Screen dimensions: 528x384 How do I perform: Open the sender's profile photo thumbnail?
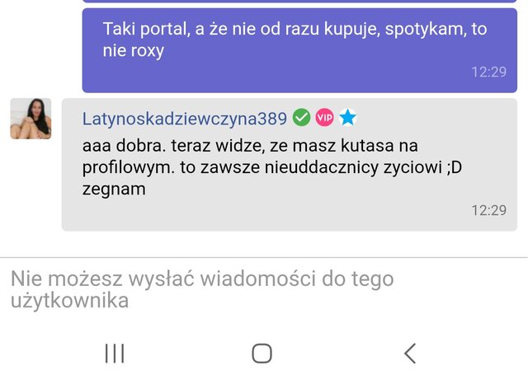point(31,119)
